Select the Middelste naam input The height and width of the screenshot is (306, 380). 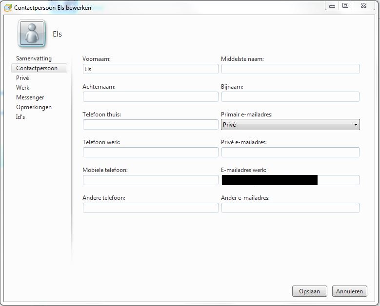[290, 69]
